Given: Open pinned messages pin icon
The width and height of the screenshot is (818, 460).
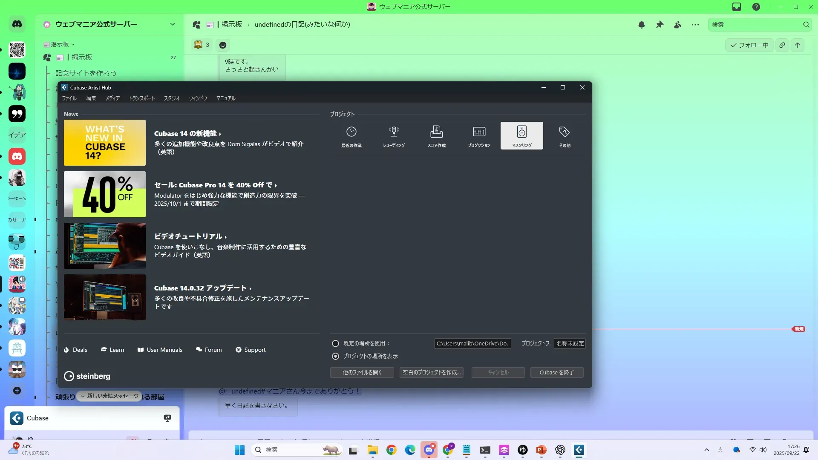Looking at the screenshot, I should (660, 25).
